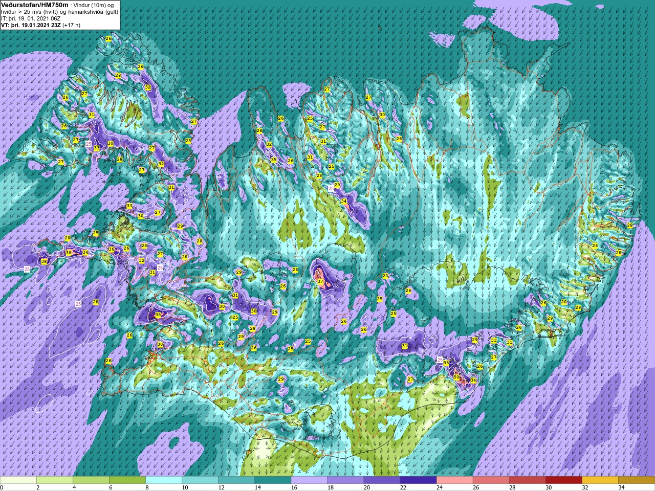Pick the teal 12–14 legend swatch
Screen dimensions: 655x491
pos(236,480)
